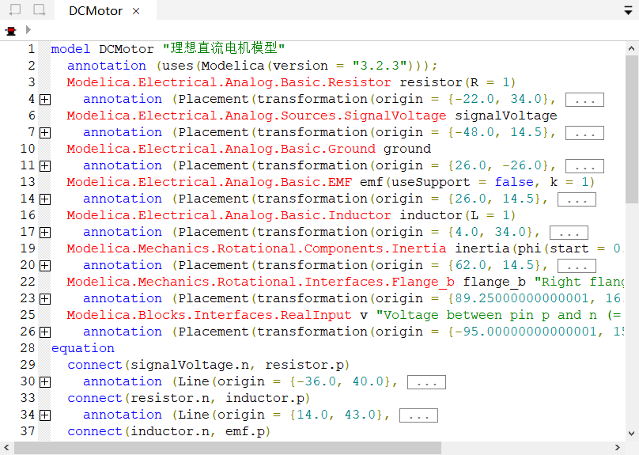Click 'connect(resistor.n, inductor.p)' statement
The height and width of the screenshot is (455, 639).
[x=189, y=398]
